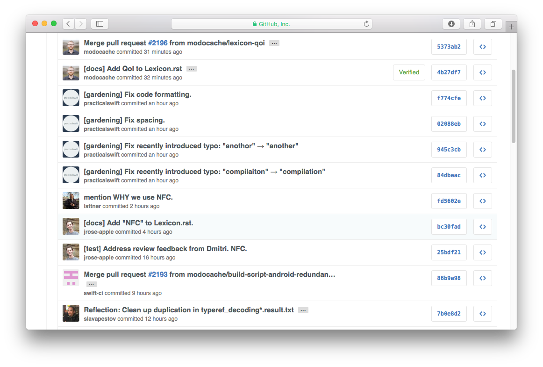543x367 pixels.
Task: Browse repository at commit 7b0e8d2
Action: 483,314
